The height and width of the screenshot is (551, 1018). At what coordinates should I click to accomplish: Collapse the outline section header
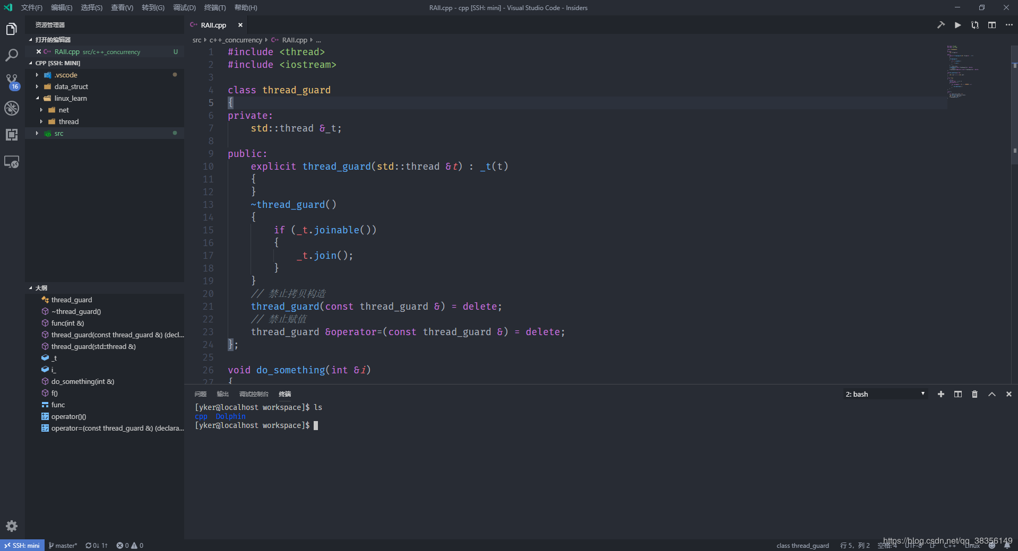tap(41, 288)
